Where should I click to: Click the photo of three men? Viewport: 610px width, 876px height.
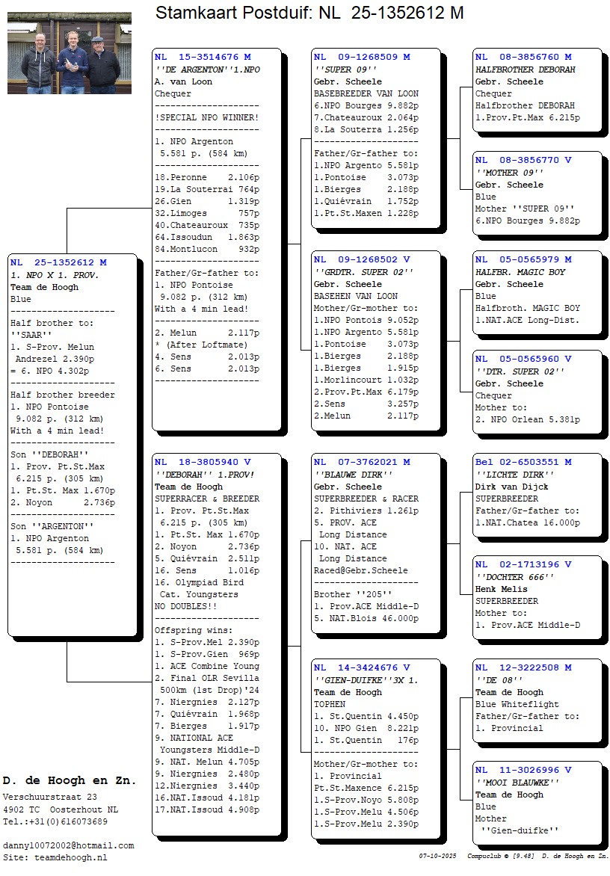coord(70,53)
